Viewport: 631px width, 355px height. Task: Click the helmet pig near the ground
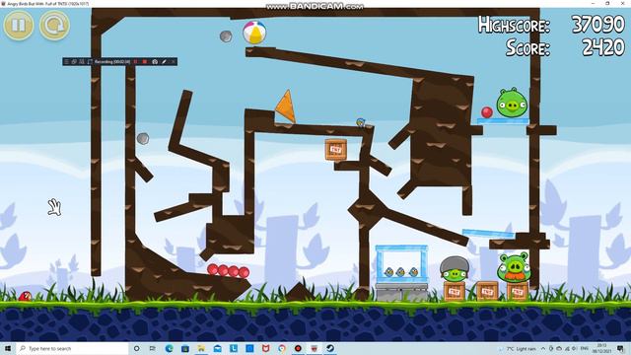point(455,269)
